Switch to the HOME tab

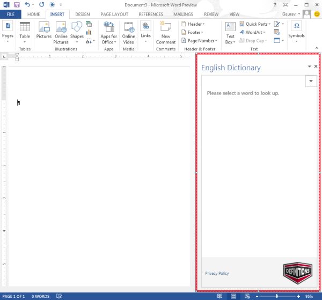click(x=34, y=14)
